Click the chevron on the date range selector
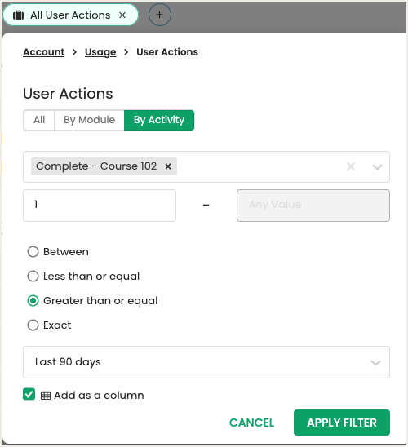 point(375,363)
